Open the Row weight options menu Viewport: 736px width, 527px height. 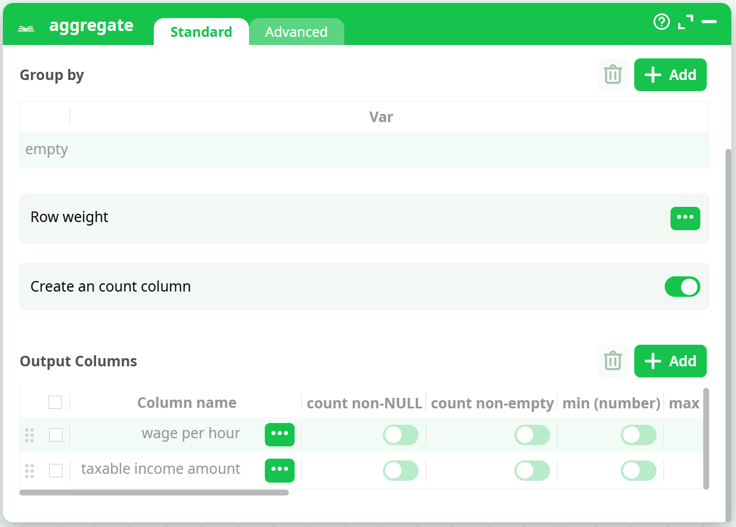(x=685, y=218)
